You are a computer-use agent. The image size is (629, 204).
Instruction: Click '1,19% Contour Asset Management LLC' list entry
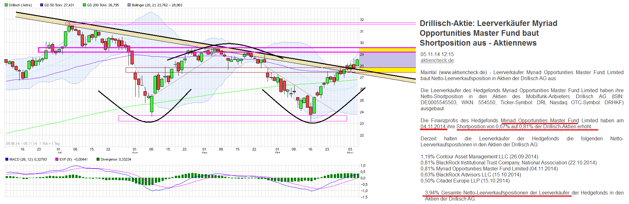pyautogui.click(x=479, y=157)
